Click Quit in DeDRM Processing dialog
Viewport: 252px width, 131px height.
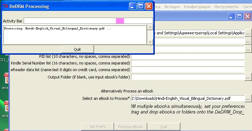[x=77, y=49]
